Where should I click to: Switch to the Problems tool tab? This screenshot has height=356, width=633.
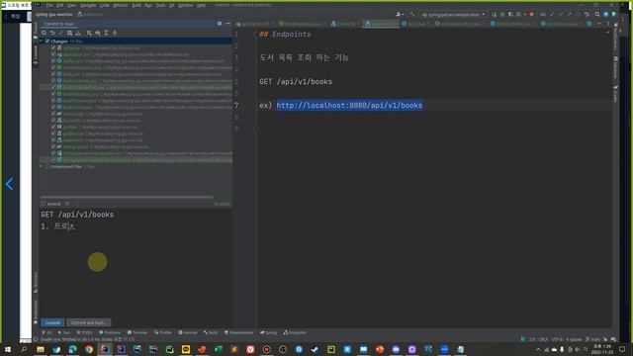coord(110,332)
